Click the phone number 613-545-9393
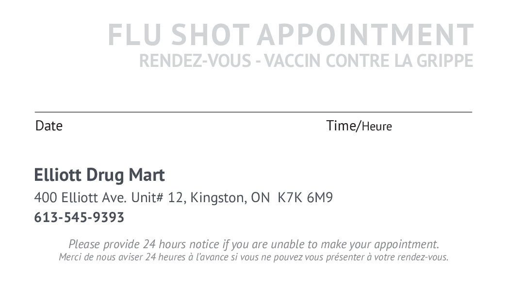Screen dimensions: 507x286 [x=79, y=217]
